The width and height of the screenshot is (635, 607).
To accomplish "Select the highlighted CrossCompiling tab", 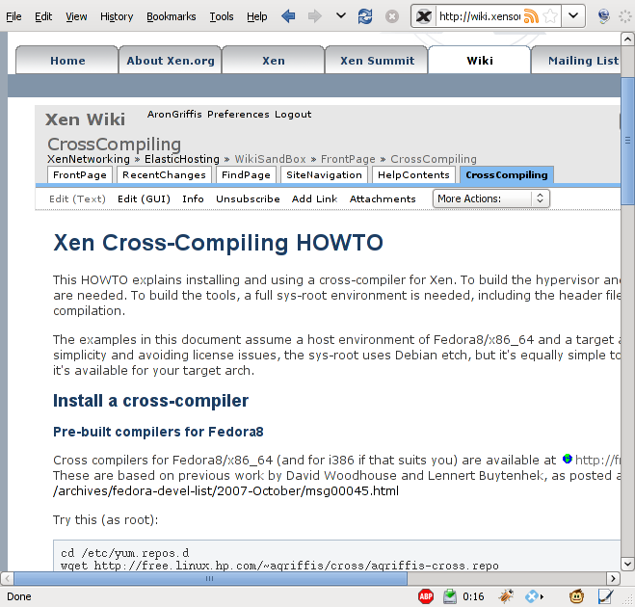I will (507, 175).
